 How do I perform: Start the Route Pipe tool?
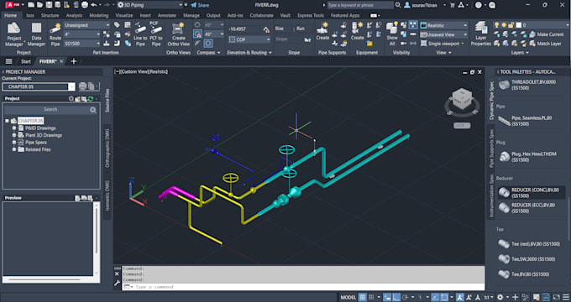pyautogui.click(x=55, y=34)
